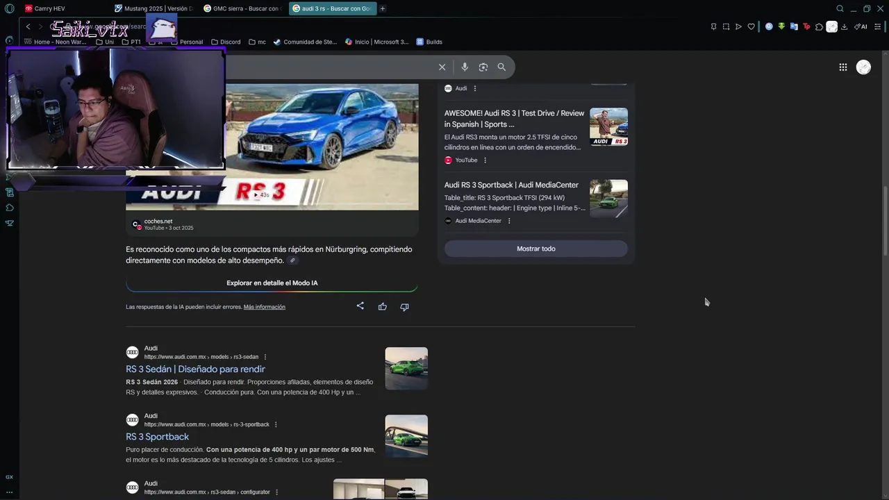Click the green RS 3 Sedán result thumbnail
This screenshot has width=889, height=500.
point(406,368)
